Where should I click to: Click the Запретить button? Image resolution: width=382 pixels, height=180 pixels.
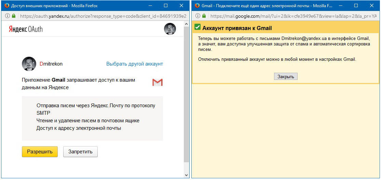click(x=80, y=152)
